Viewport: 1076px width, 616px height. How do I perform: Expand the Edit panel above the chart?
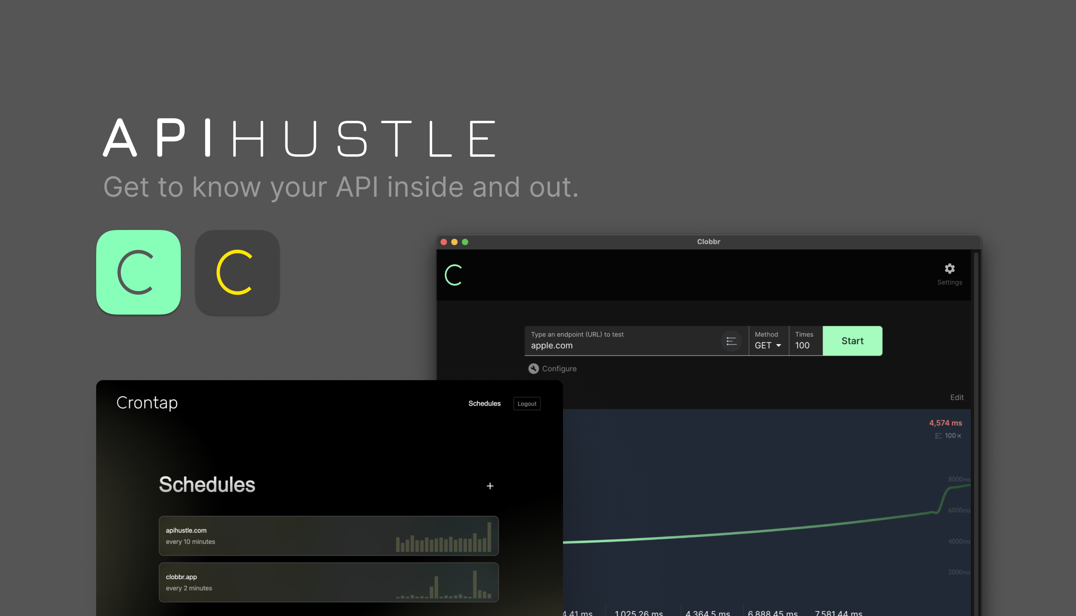tap(957, 397)
